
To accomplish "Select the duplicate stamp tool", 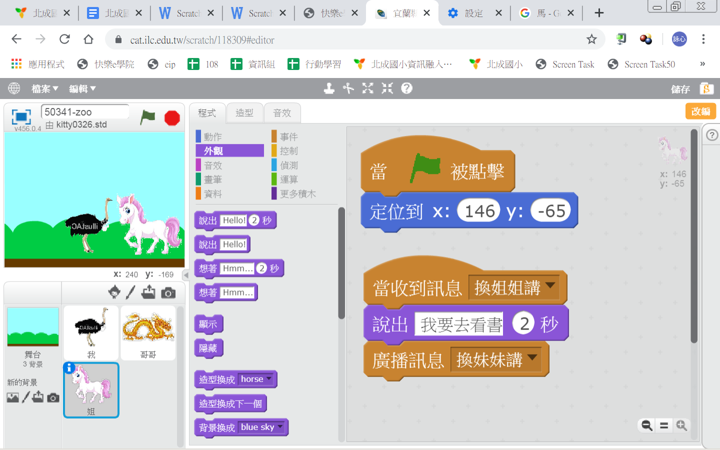I will [x=329, y=88].
